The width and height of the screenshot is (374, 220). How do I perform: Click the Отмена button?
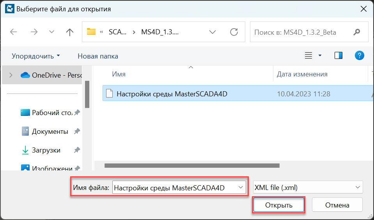coord(337,205)
